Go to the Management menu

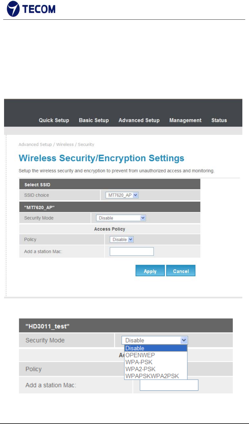(185, 120)
